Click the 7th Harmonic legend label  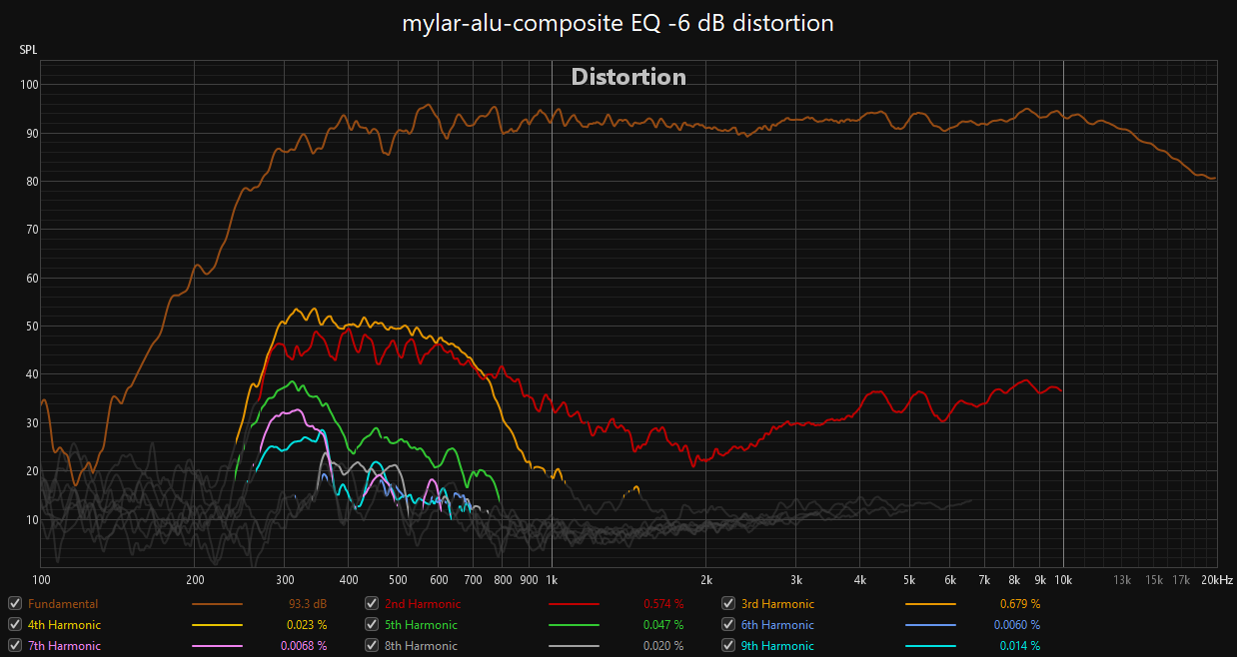point(64,646)
